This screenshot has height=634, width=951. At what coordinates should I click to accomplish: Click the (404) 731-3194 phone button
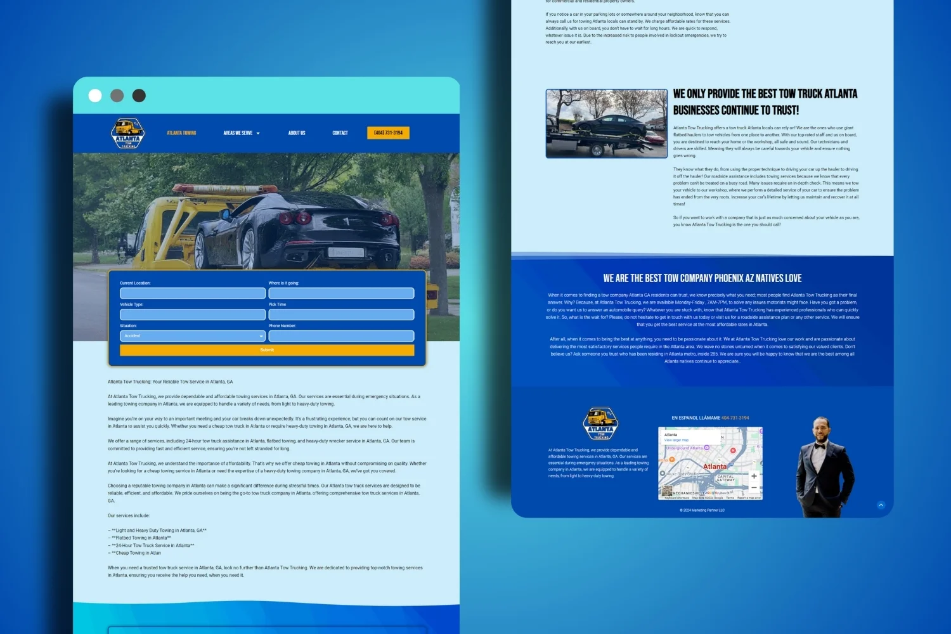(387, 133)
